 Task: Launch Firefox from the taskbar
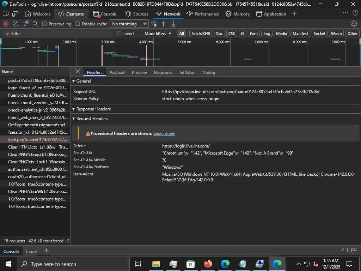[x=208, y=264]
